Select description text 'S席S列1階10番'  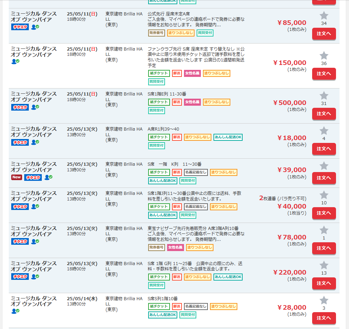(163, 299)
